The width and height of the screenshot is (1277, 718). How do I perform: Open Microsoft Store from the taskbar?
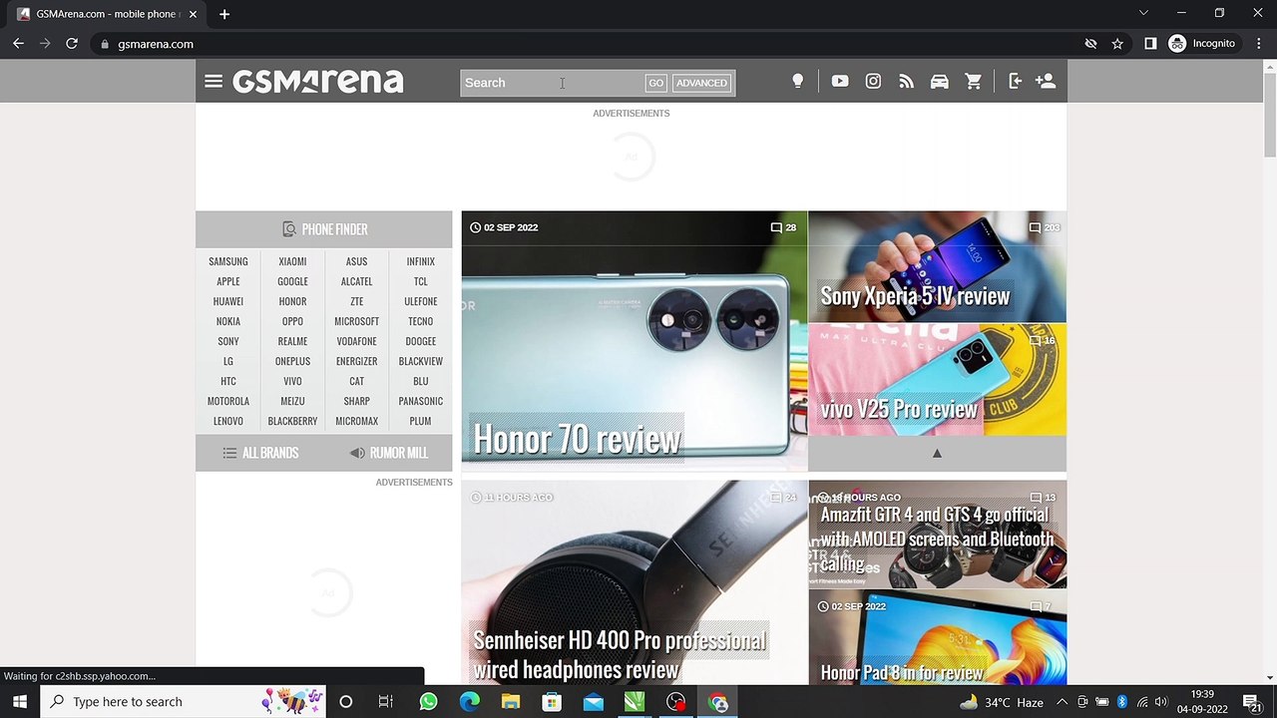coord(552,702)
